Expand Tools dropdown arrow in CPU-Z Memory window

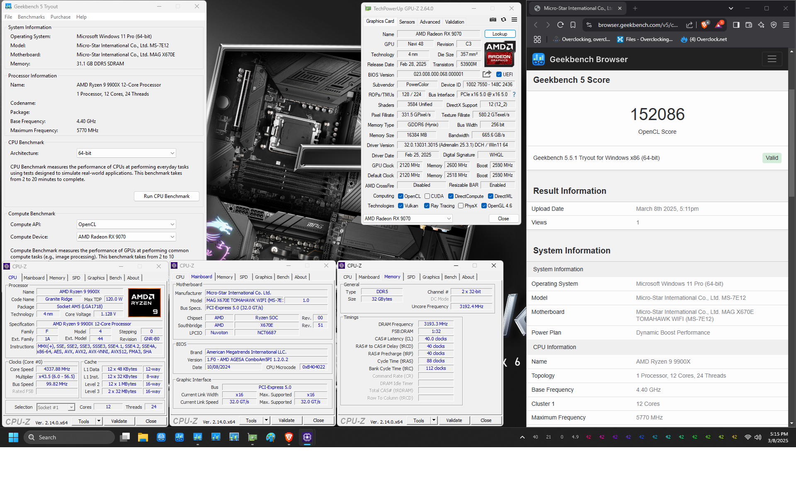coord(434,420)
